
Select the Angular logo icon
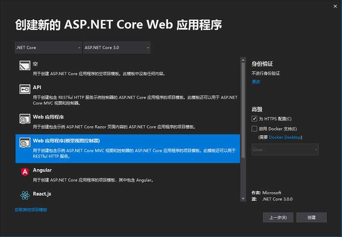[x=25, y=172]
